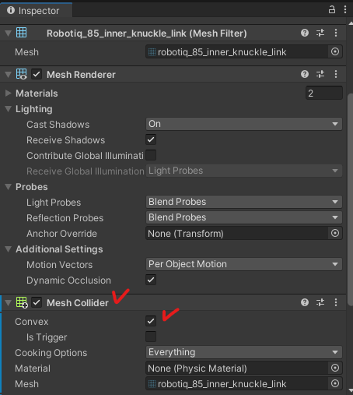Open the Motion Vectors dropdown
The image size is (353, 395).
(244, 264)
